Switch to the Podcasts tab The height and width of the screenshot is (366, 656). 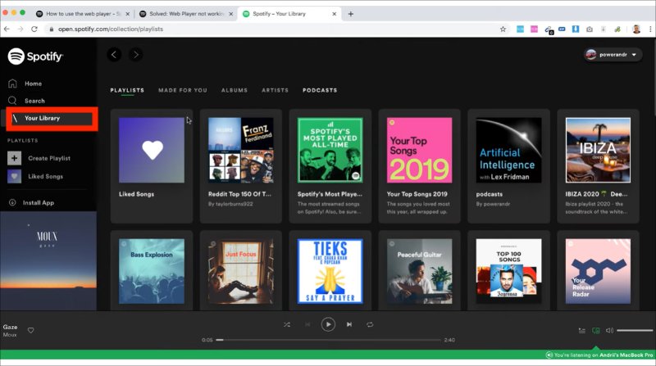click(320, 90)
